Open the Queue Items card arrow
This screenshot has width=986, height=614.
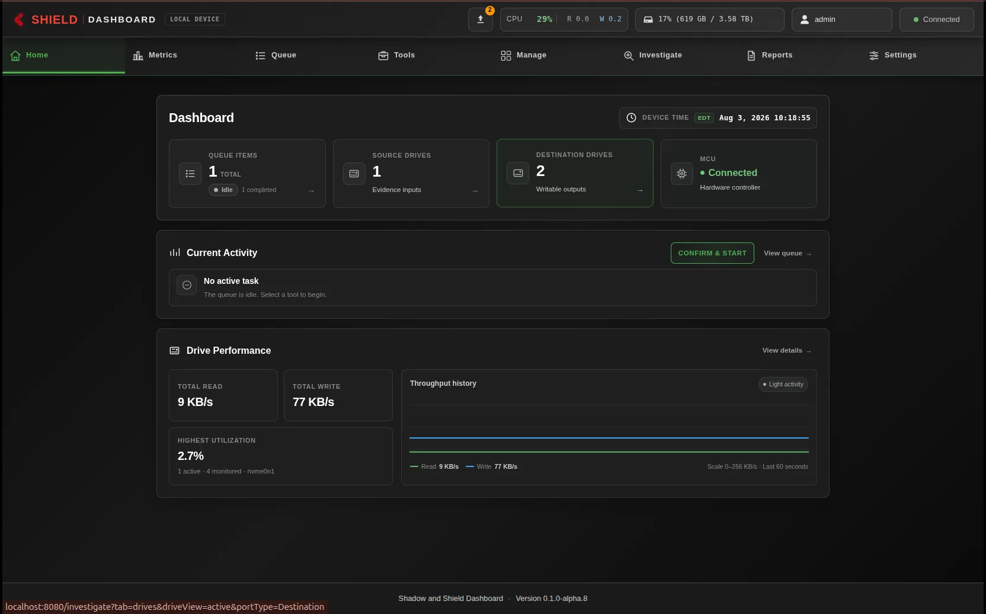point(311,190)
